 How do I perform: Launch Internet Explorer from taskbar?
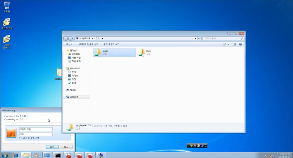[16, 155]
